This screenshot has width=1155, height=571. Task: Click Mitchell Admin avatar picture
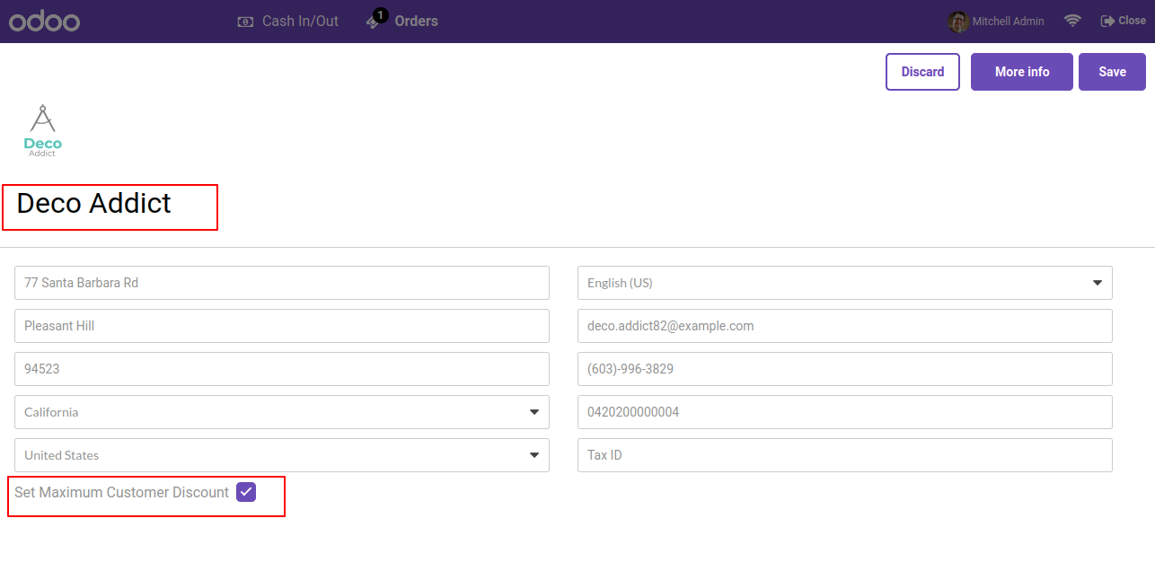(x=958, y=22)
